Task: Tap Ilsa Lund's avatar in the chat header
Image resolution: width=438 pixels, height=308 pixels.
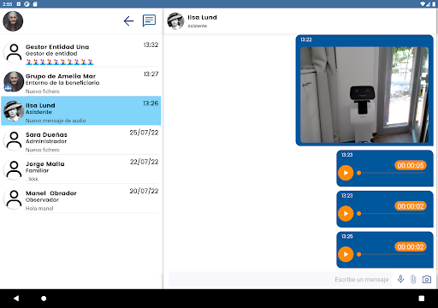Action: click(175, 21)
